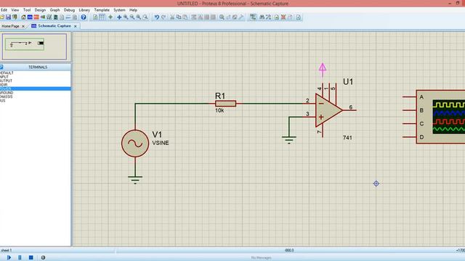Open the property assignment tool icon
This screenshot has width=465, height=261.
(268, 17)
